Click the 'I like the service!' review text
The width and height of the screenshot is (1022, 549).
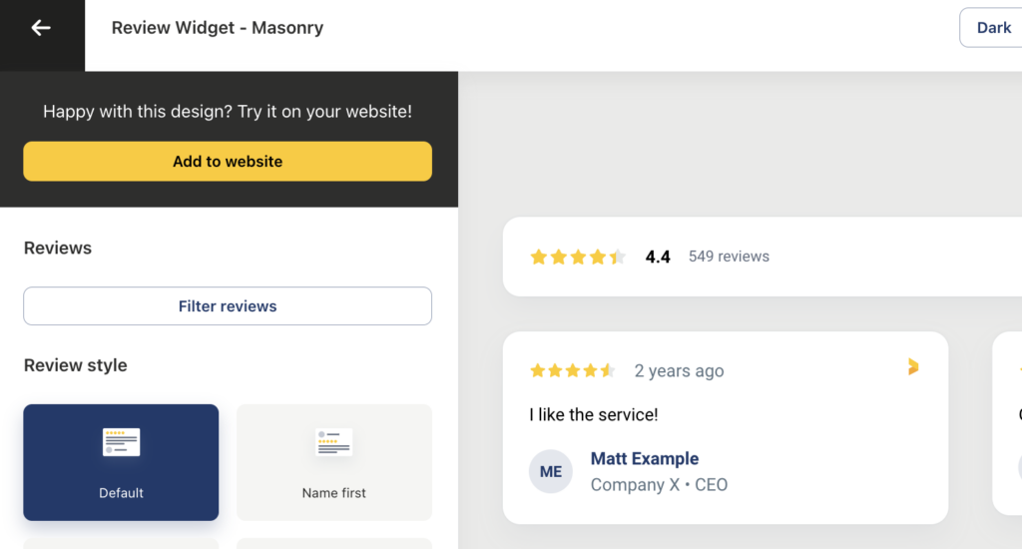coord(593,414)
